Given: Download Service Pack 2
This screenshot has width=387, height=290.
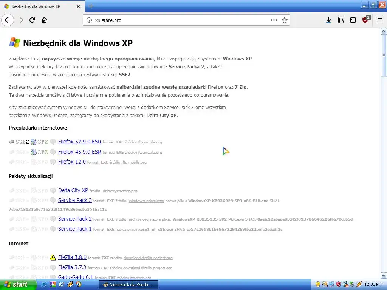Looking at the screenshot, I should (75, 219).
